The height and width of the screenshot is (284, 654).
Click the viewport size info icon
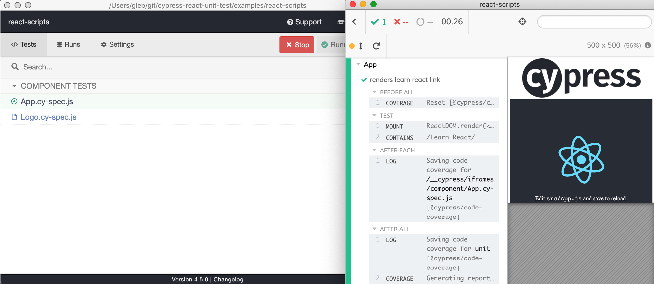pos(648,45)
